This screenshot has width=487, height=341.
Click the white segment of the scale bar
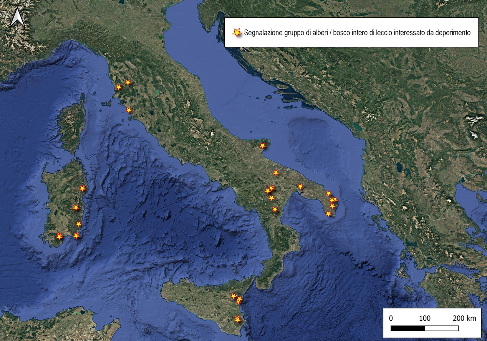(442, 328)
